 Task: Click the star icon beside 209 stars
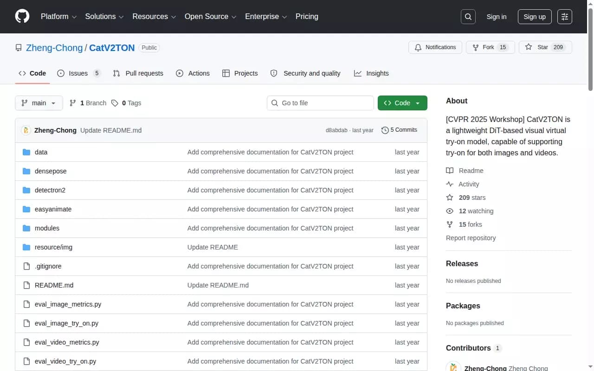[x=450, y=198]
